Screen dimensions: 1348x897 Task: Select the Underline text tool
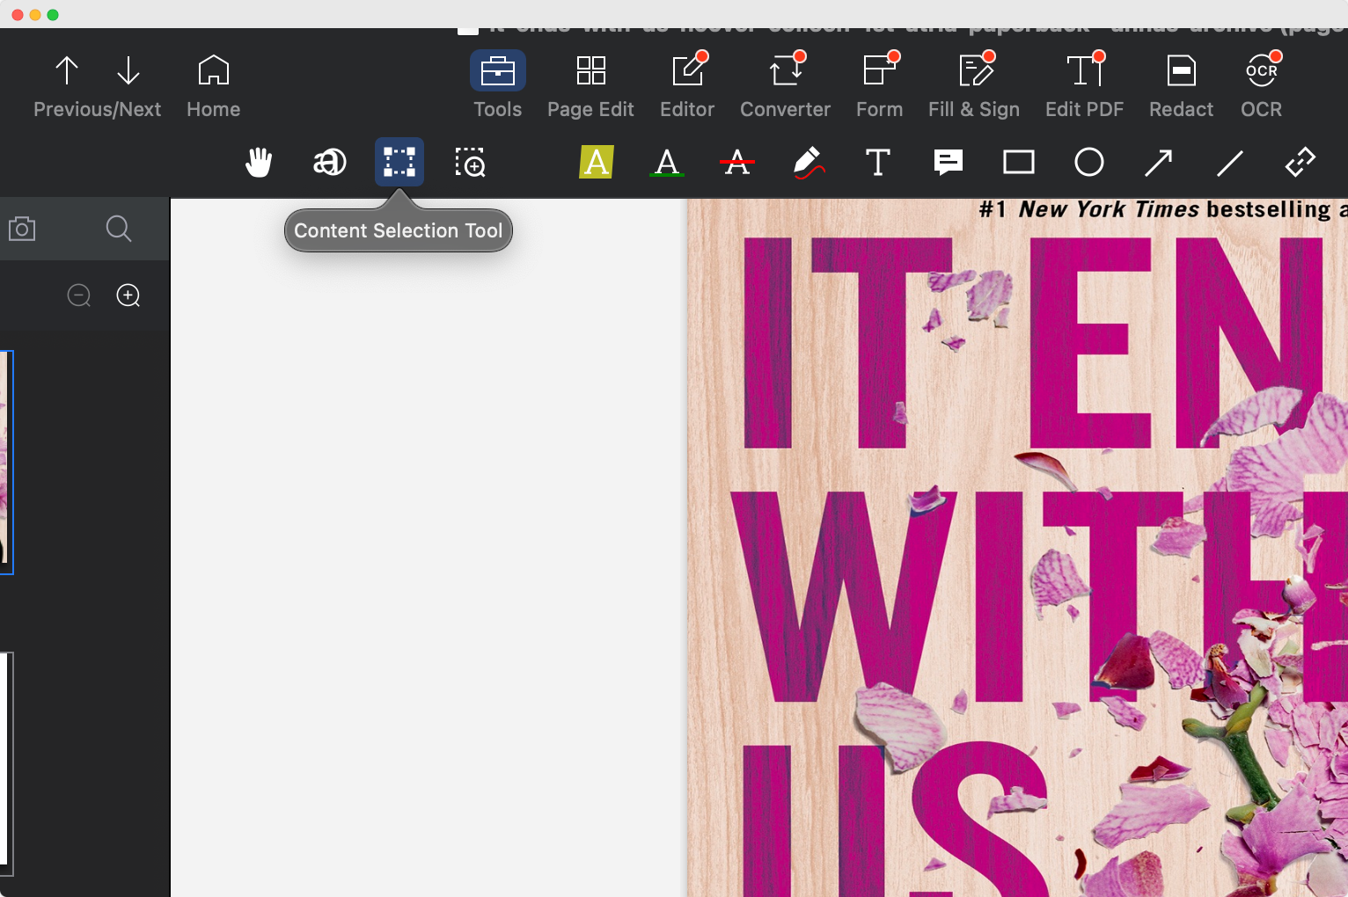pos(667,162)
